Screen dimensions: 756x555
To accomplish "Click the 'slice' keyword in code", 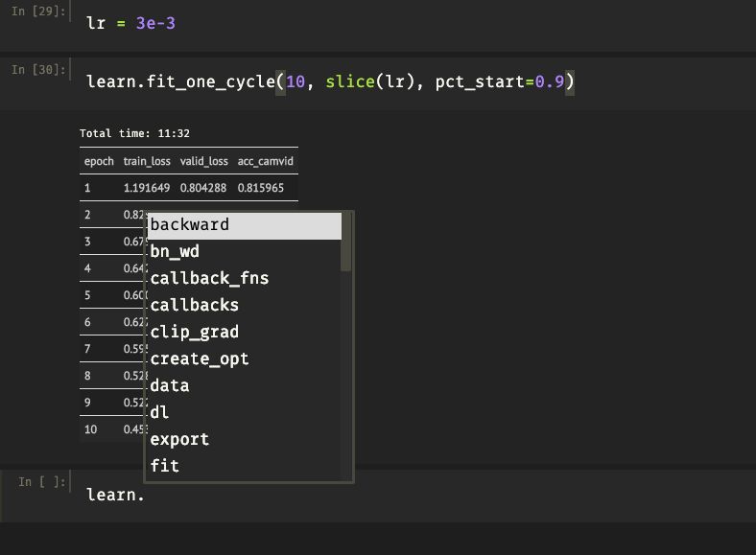I will 350,81.
